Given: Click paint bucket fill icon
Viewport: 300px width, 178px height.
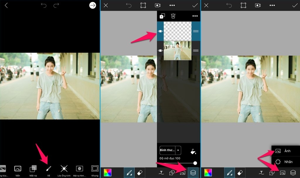Looking at the screenshot, I should pos(193,152).
